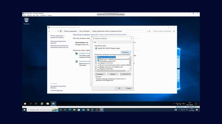This screenshot has width=222, height=124.
Task: Open Изменить дополнительные параметры общего доступа link
Action: tap(59, 46)
